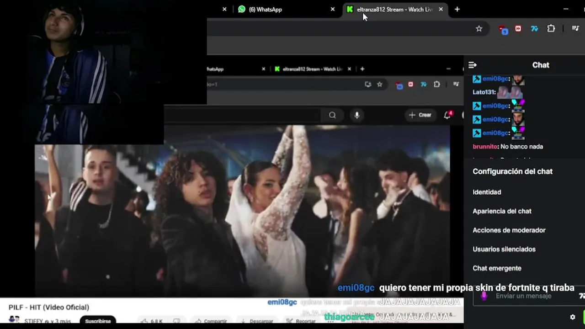The width and height of the screenshot is (585, 329).
Task: Click the install-app icon in the inner address bar
Action: 368,84
